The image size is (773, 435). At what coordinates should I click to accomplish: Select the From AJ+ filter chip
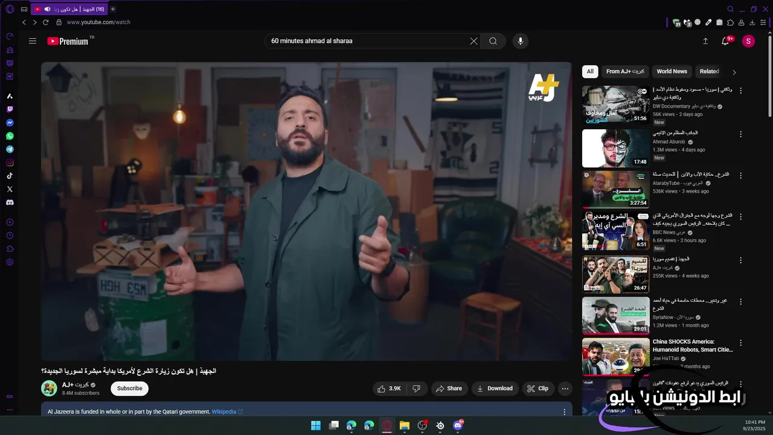[625, 71]
